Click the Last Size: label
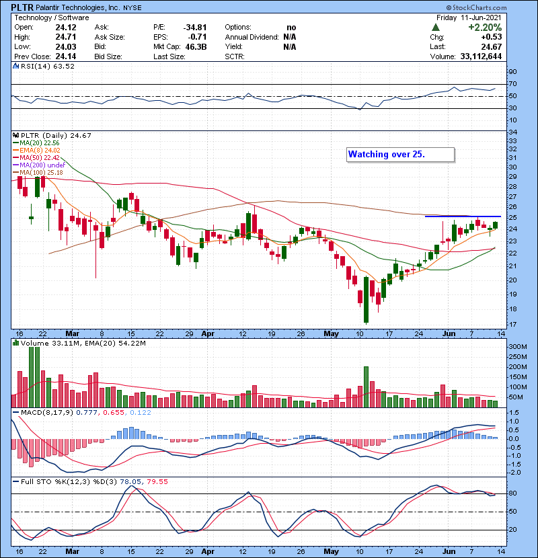 [x=169, y=56]
